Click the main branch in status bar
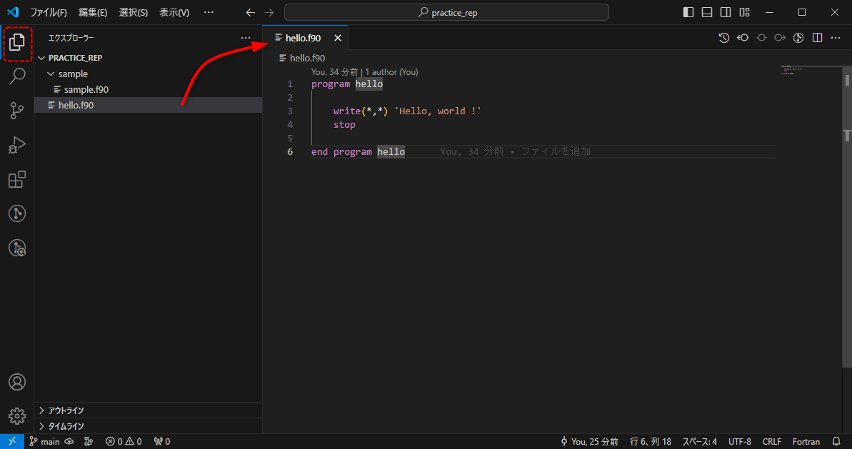Screen dimensions: 852x449 [44, 441]
